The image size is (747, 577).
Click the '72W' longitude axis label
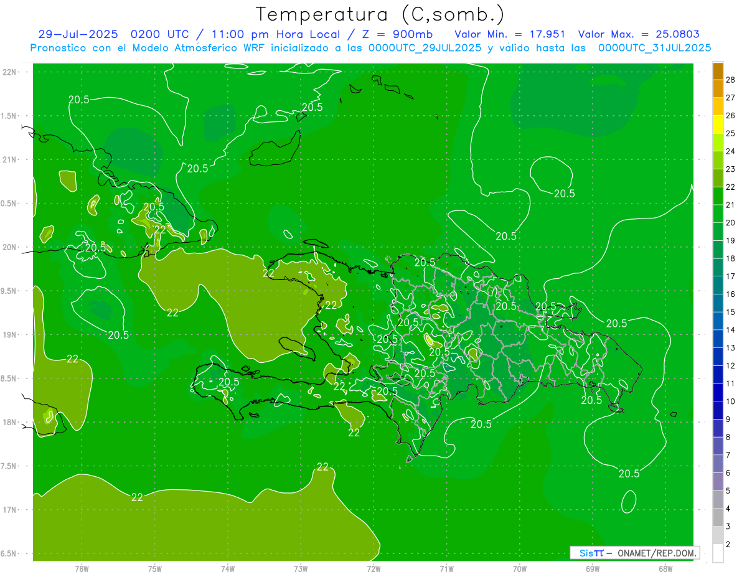click(x=374, y=569)
